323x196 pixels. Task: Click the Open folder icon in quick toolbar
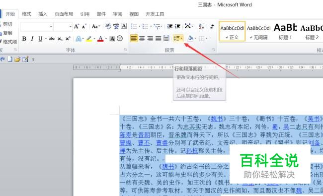pyautogui.click(x=17, y=60)
